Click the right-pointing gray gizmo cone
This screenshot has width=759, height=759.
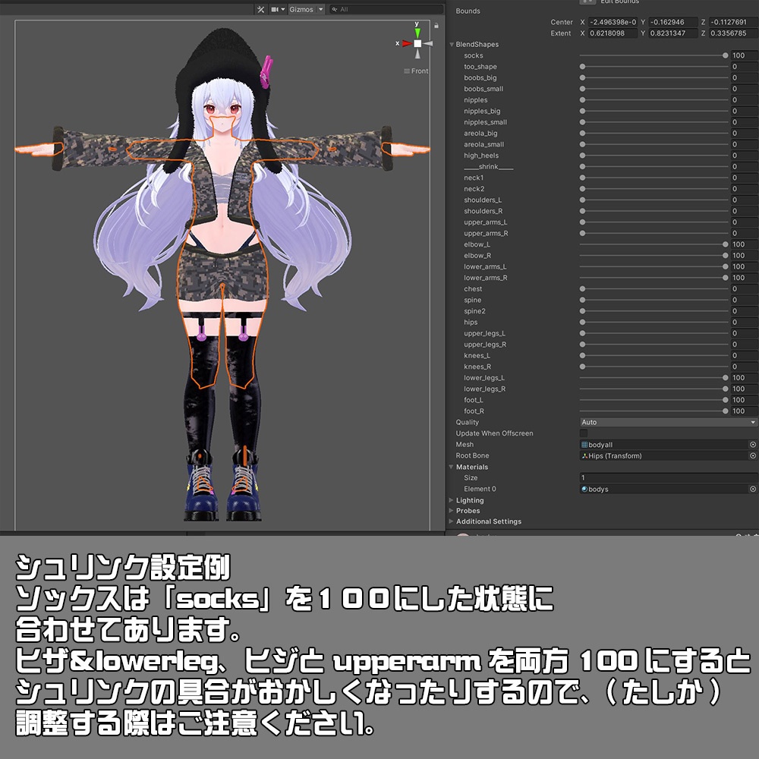click(428, 43)
